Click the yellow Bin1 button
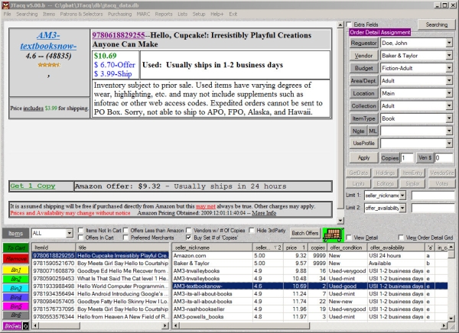Screen dimensions: 459x333 point(16,270)
